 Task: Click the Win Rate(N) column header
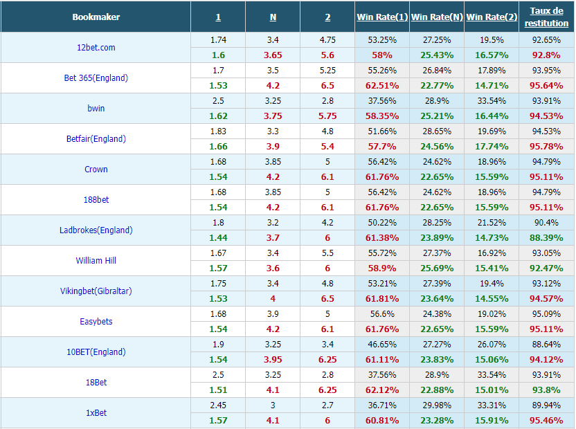pos(437,17)
